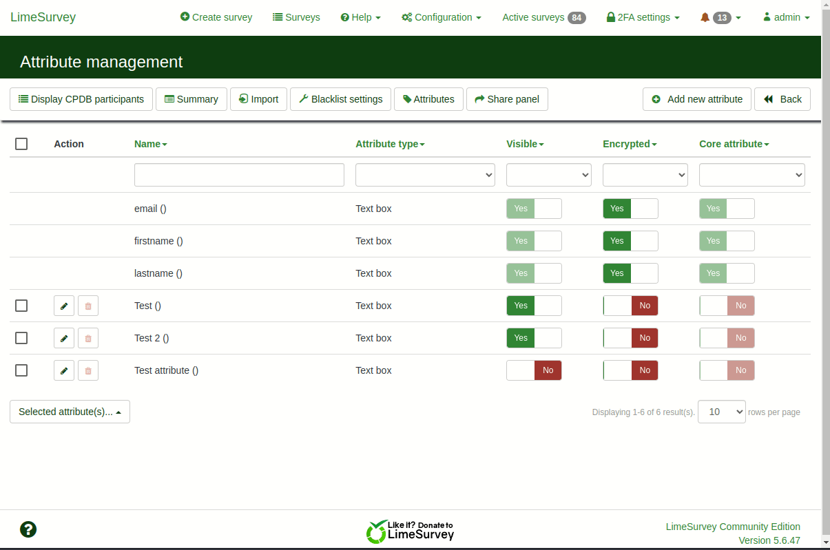Click the pencil edit icon for Test attribute
Viewport: 830px width, 550px height.
pyautogui.click(x=64, y=370)
